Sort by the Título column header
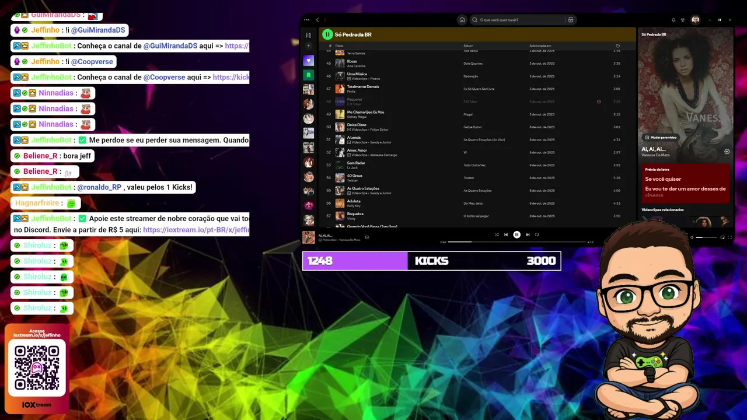Screen dimensions: 747x420 point(339,45)
